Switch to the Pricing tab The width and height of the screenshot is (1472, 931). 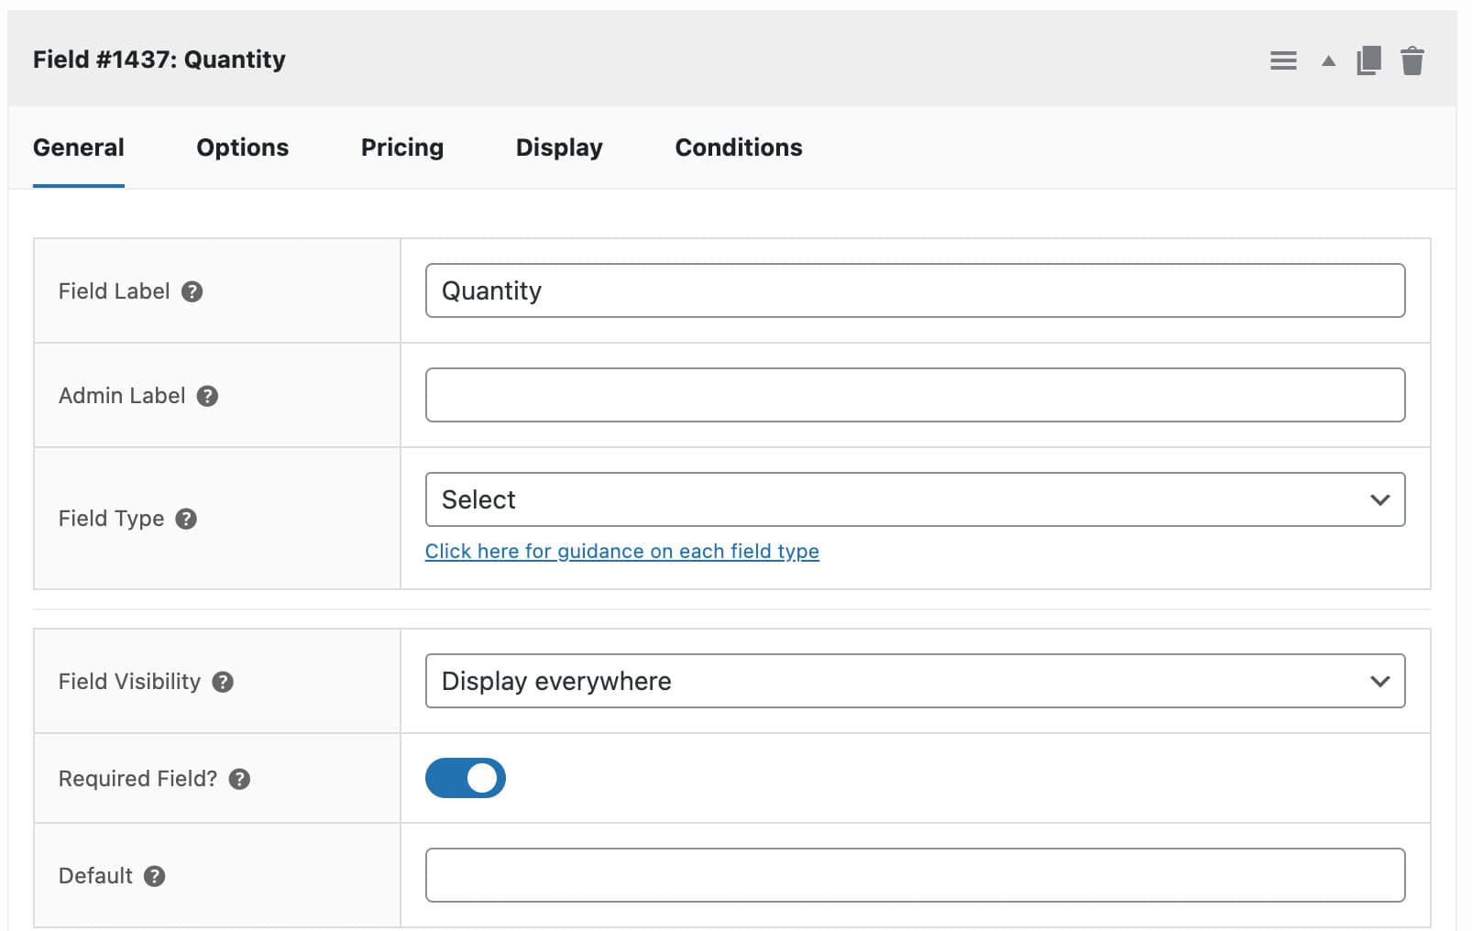401,148
